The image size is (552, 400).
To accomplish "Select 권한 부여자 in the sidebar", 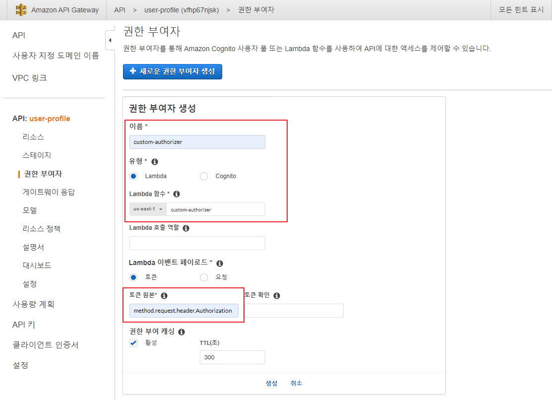I will [43, 174].
